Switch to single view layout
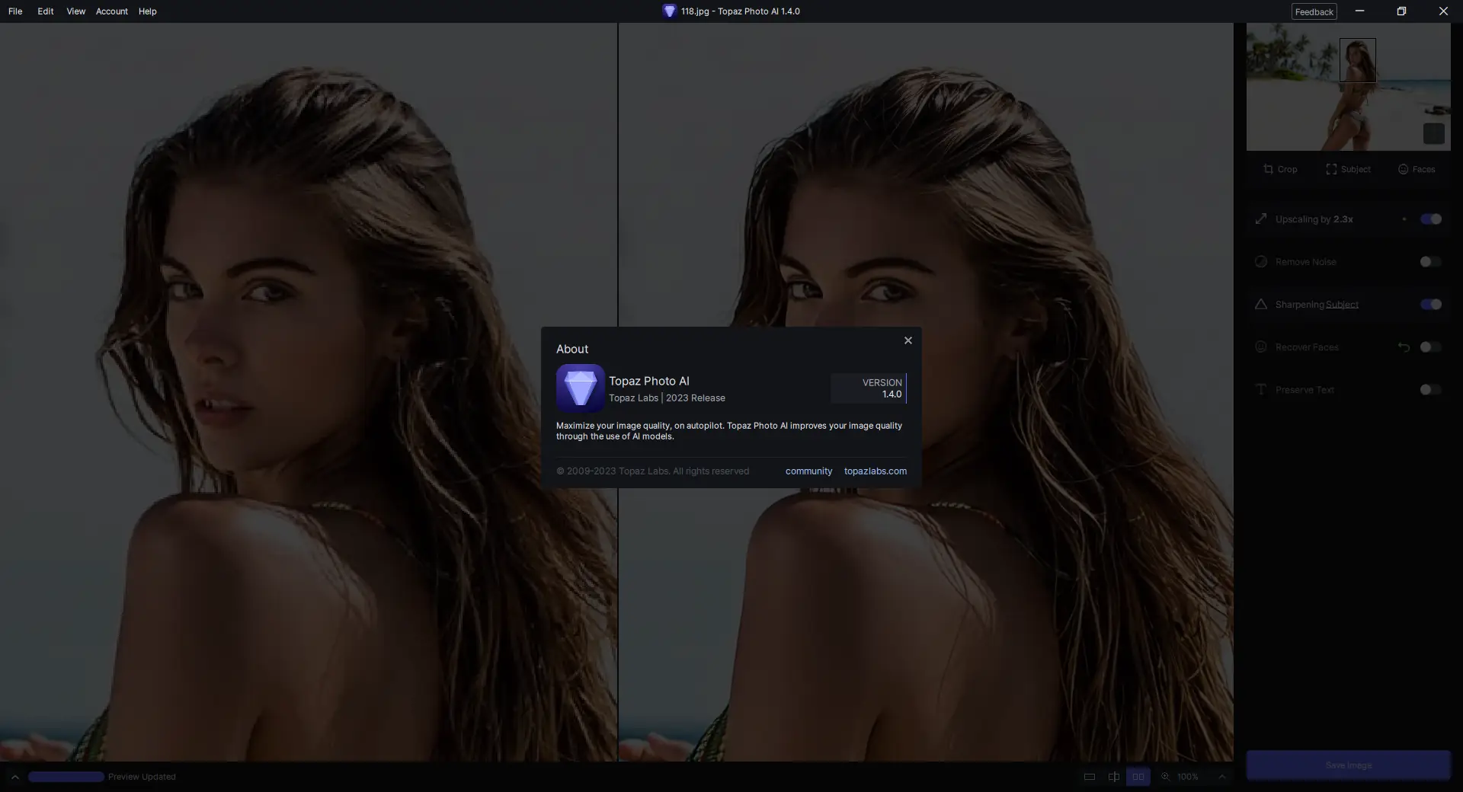The image size is (1463, 792). tap(1090, 777)
